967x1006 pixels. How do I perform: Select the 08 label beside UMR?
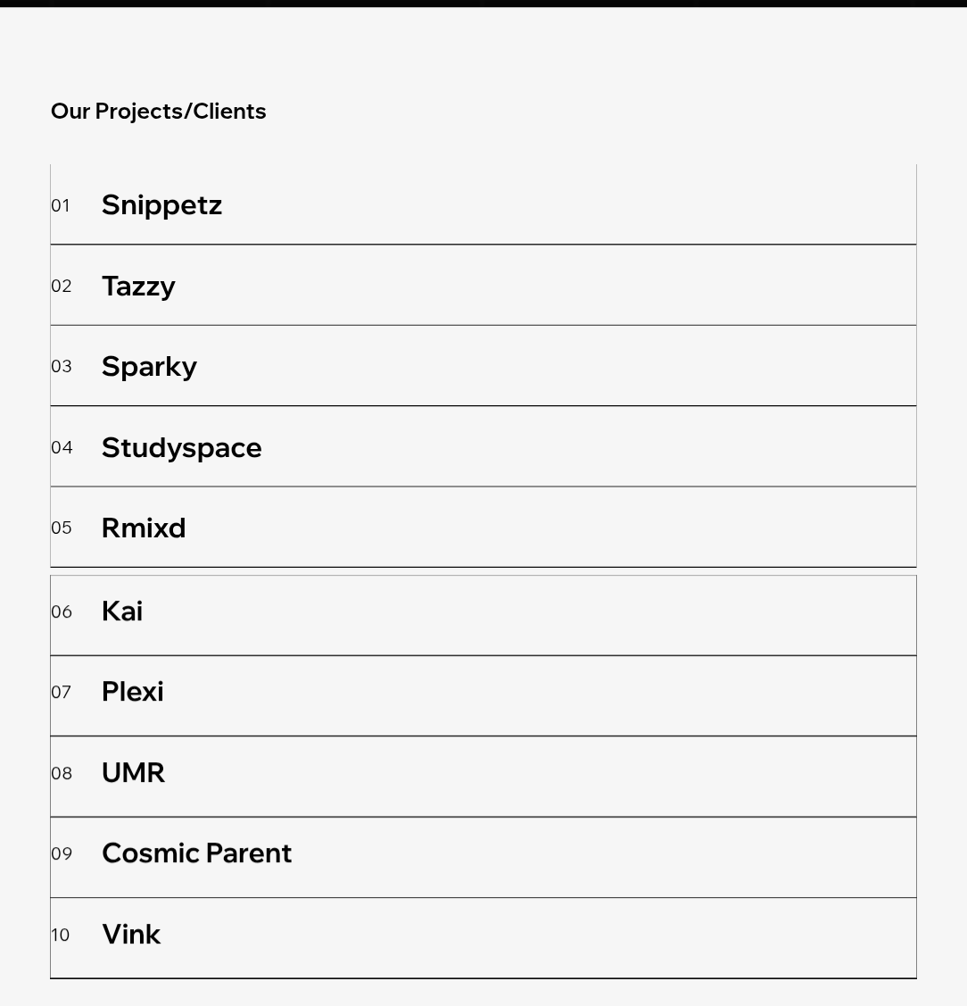coord(61,774)
